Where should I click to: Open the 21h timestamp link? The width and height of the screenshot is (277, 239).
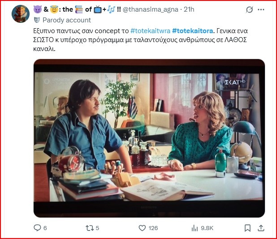[189, 9]
